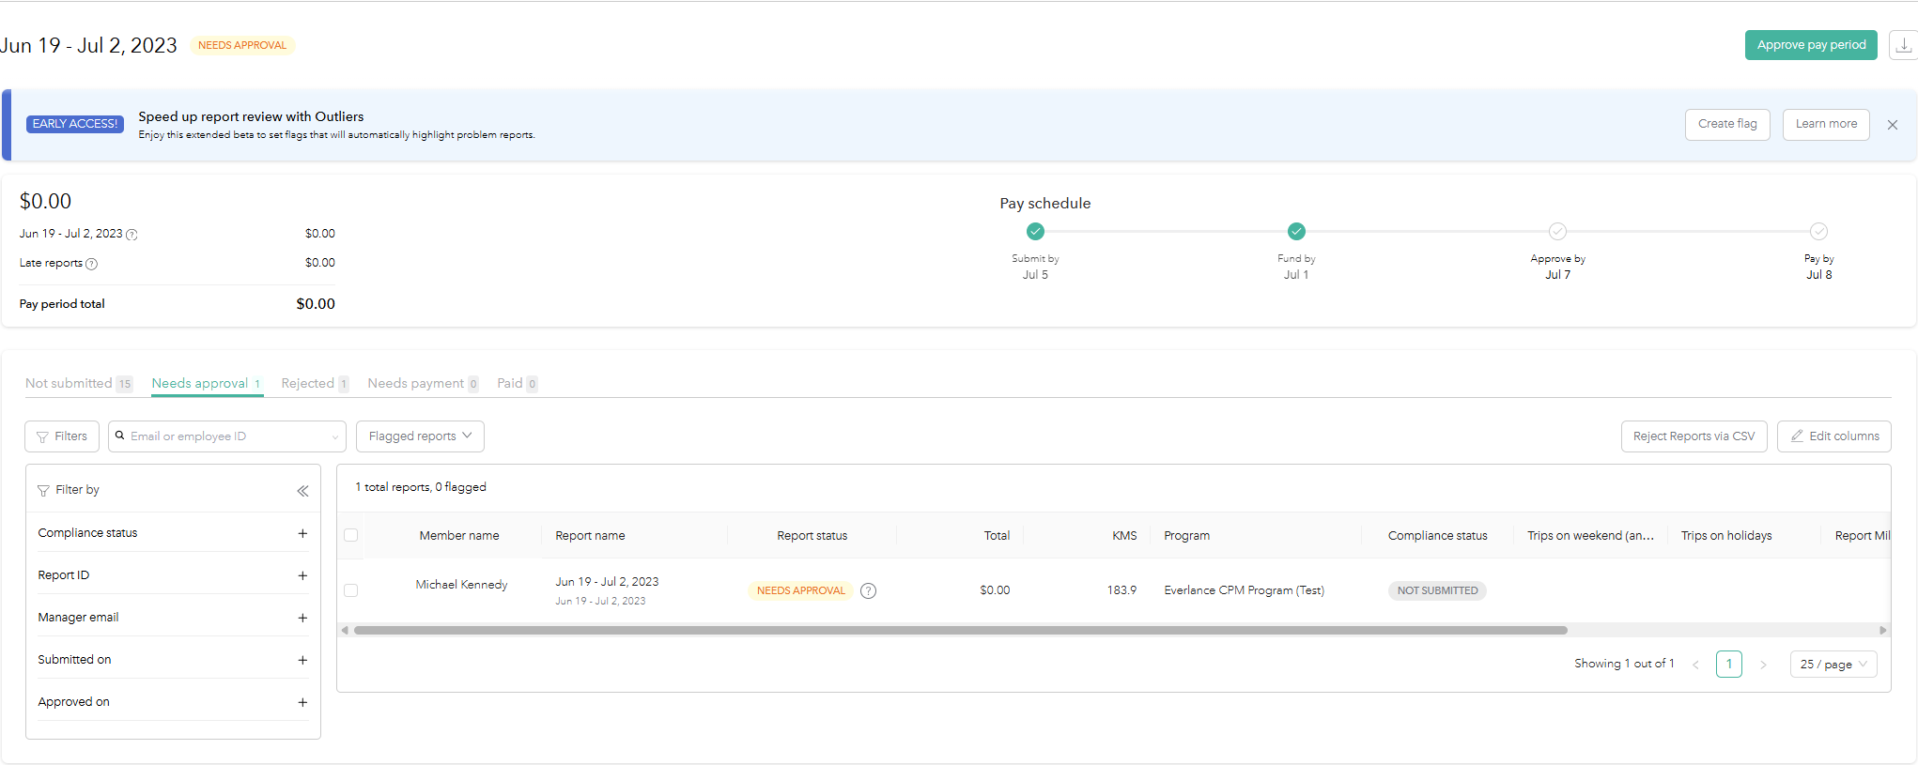Click the Reject Reports via CSV button
This screenshot has height=765, width=1918.
(1694, 436)
